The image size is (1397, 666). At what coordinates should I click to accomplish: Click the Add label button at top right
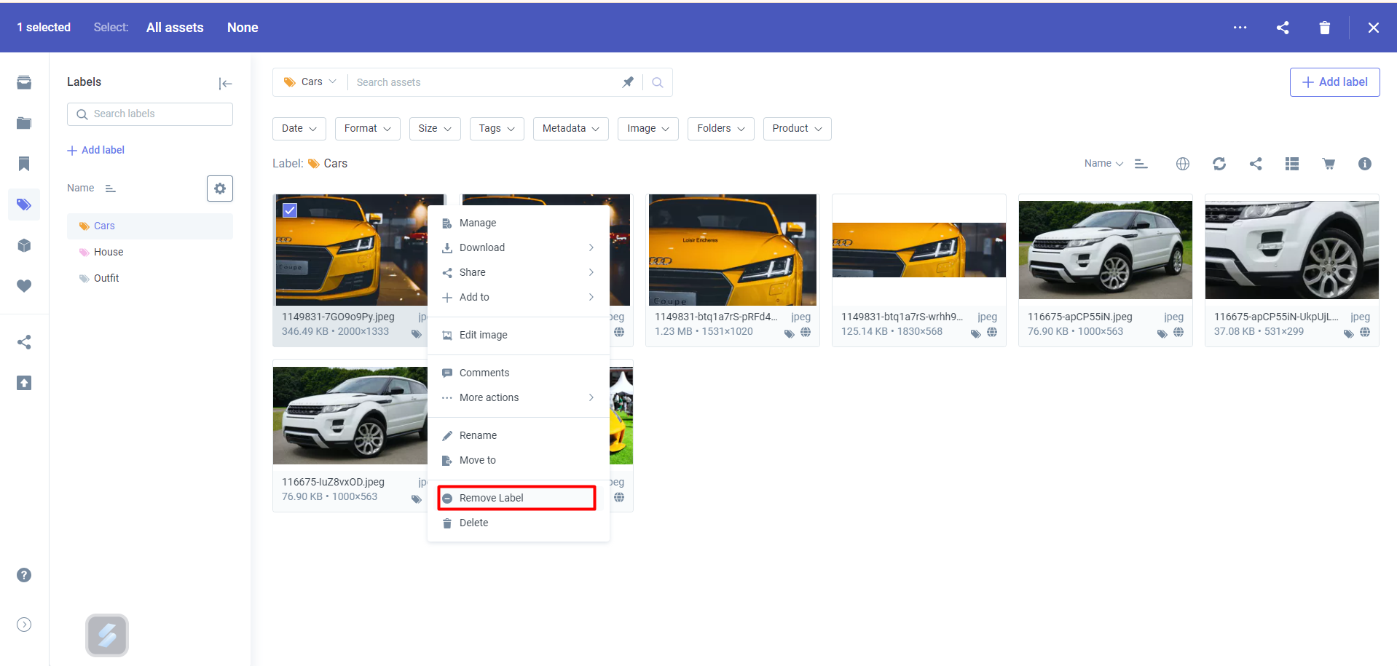click(x=1334, y=82)
